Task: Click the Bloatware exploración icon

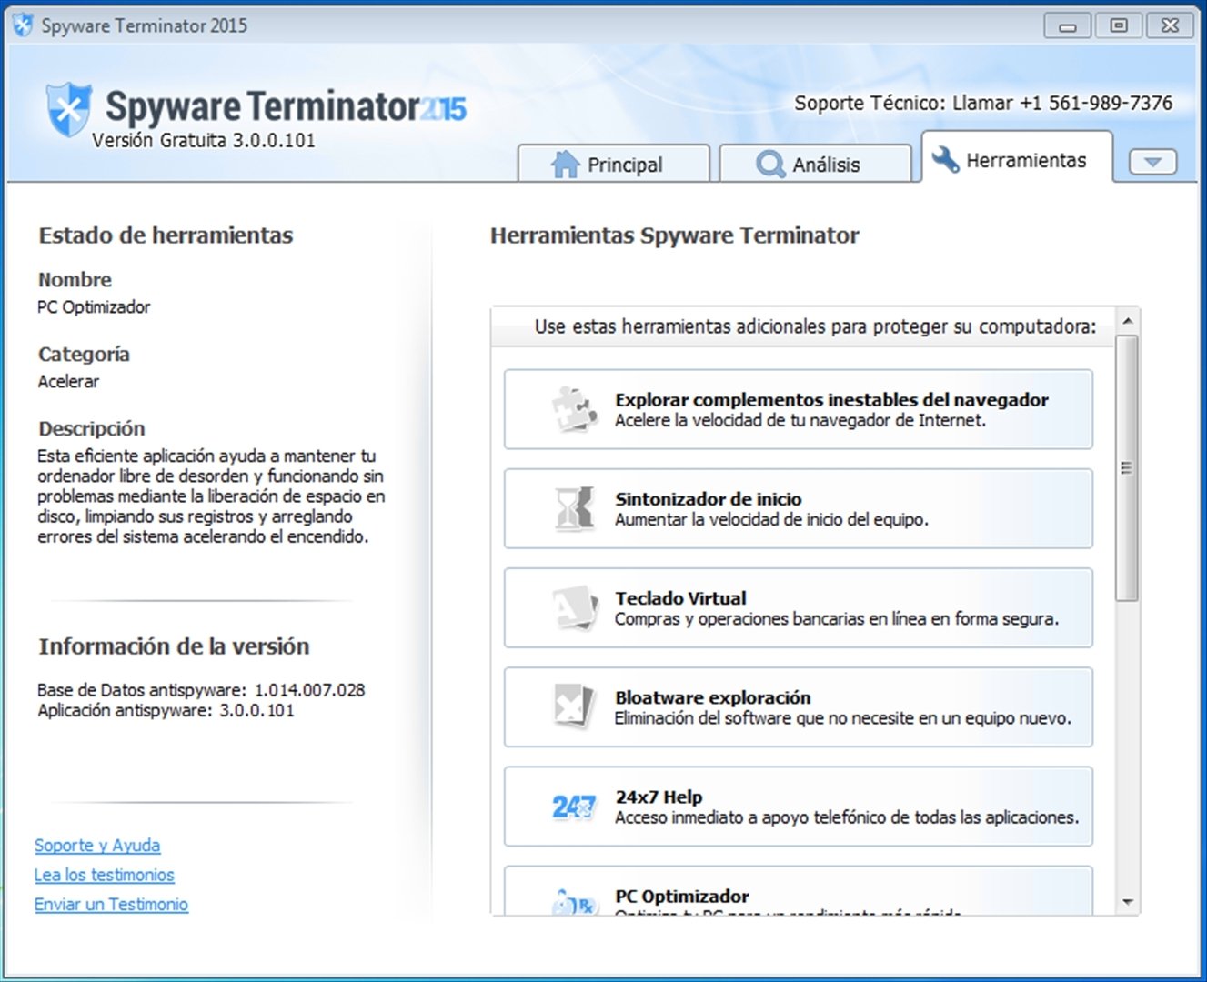Action: pyautogui.click(x=575, y=706)
